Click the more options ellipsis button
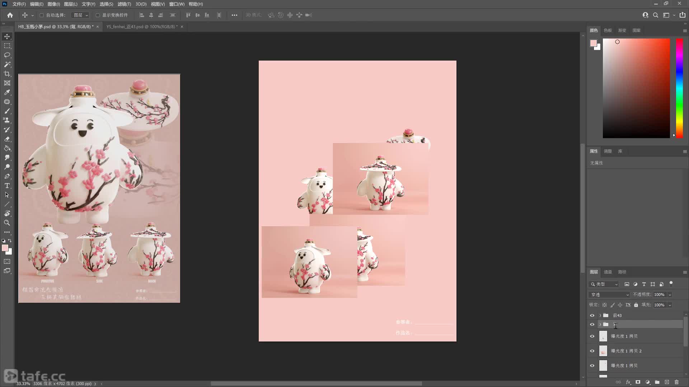 coord(234,15)
